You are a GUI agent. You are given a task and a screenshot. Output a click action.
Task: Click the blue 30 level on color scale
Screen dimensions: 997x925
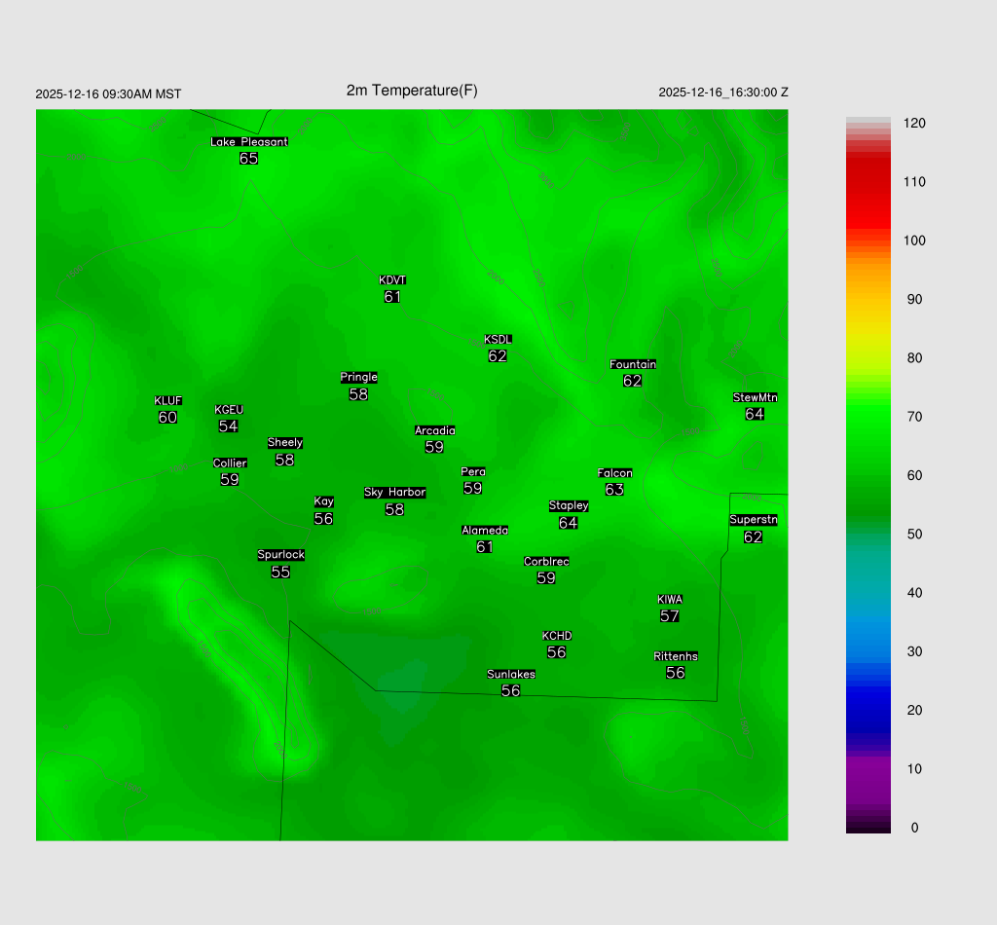point(868,651)
